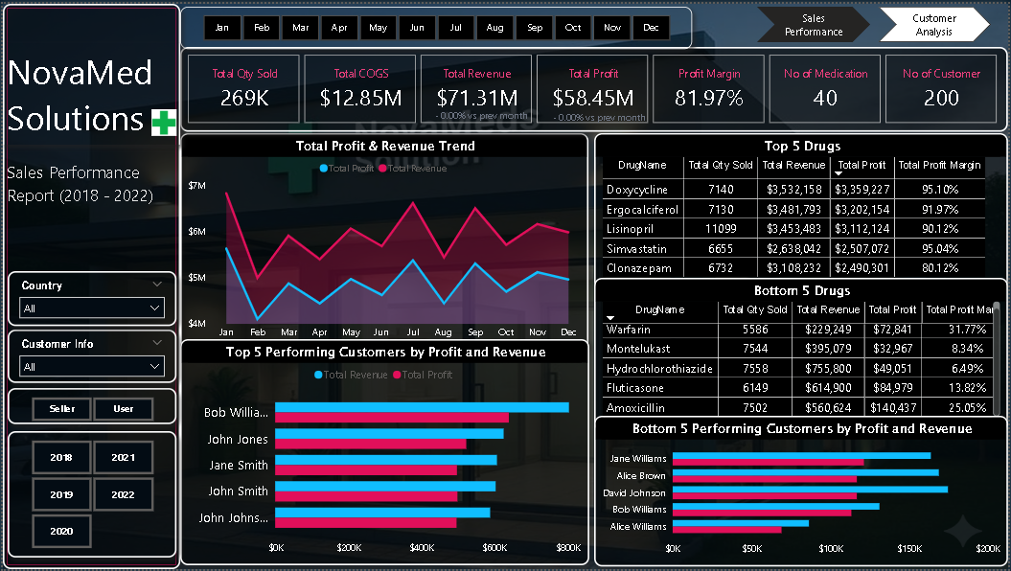1011x571 pixels.
Task: Open the Country All dropdown
Action: (92, 308)
